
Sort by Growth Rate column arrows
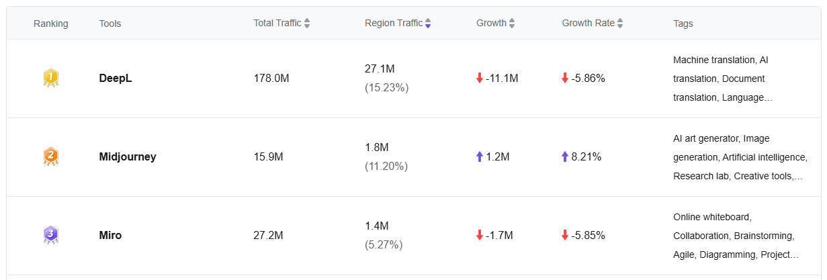(x=620, y=24)
